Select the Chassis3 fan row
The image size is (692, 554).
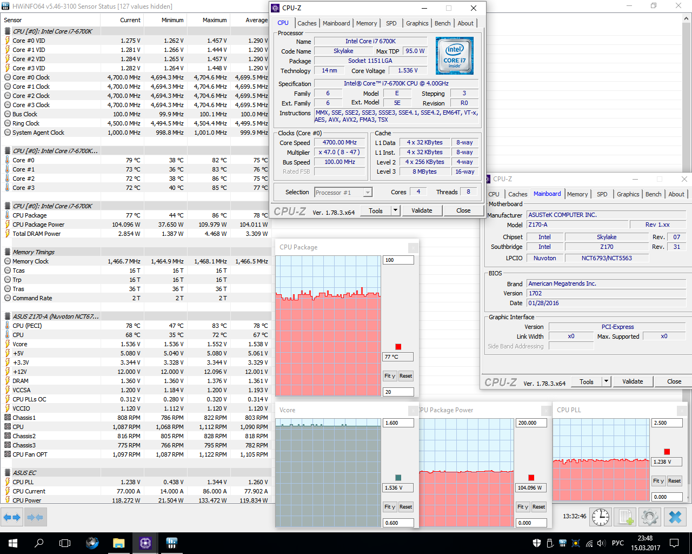click(135, 445)
